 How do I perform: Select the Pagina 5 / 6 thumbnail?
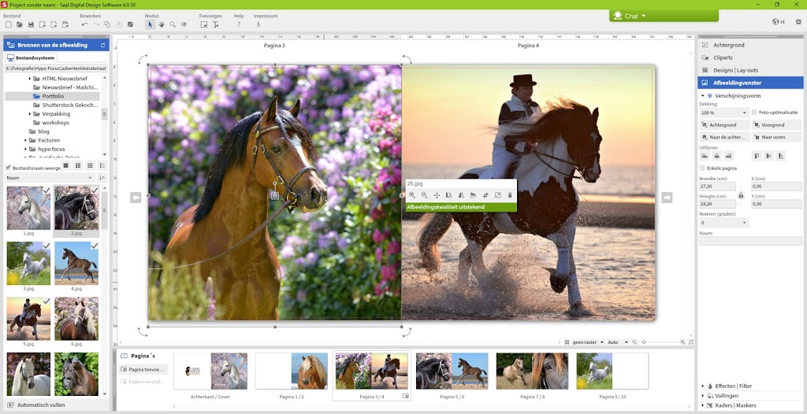tap(452, 371)
